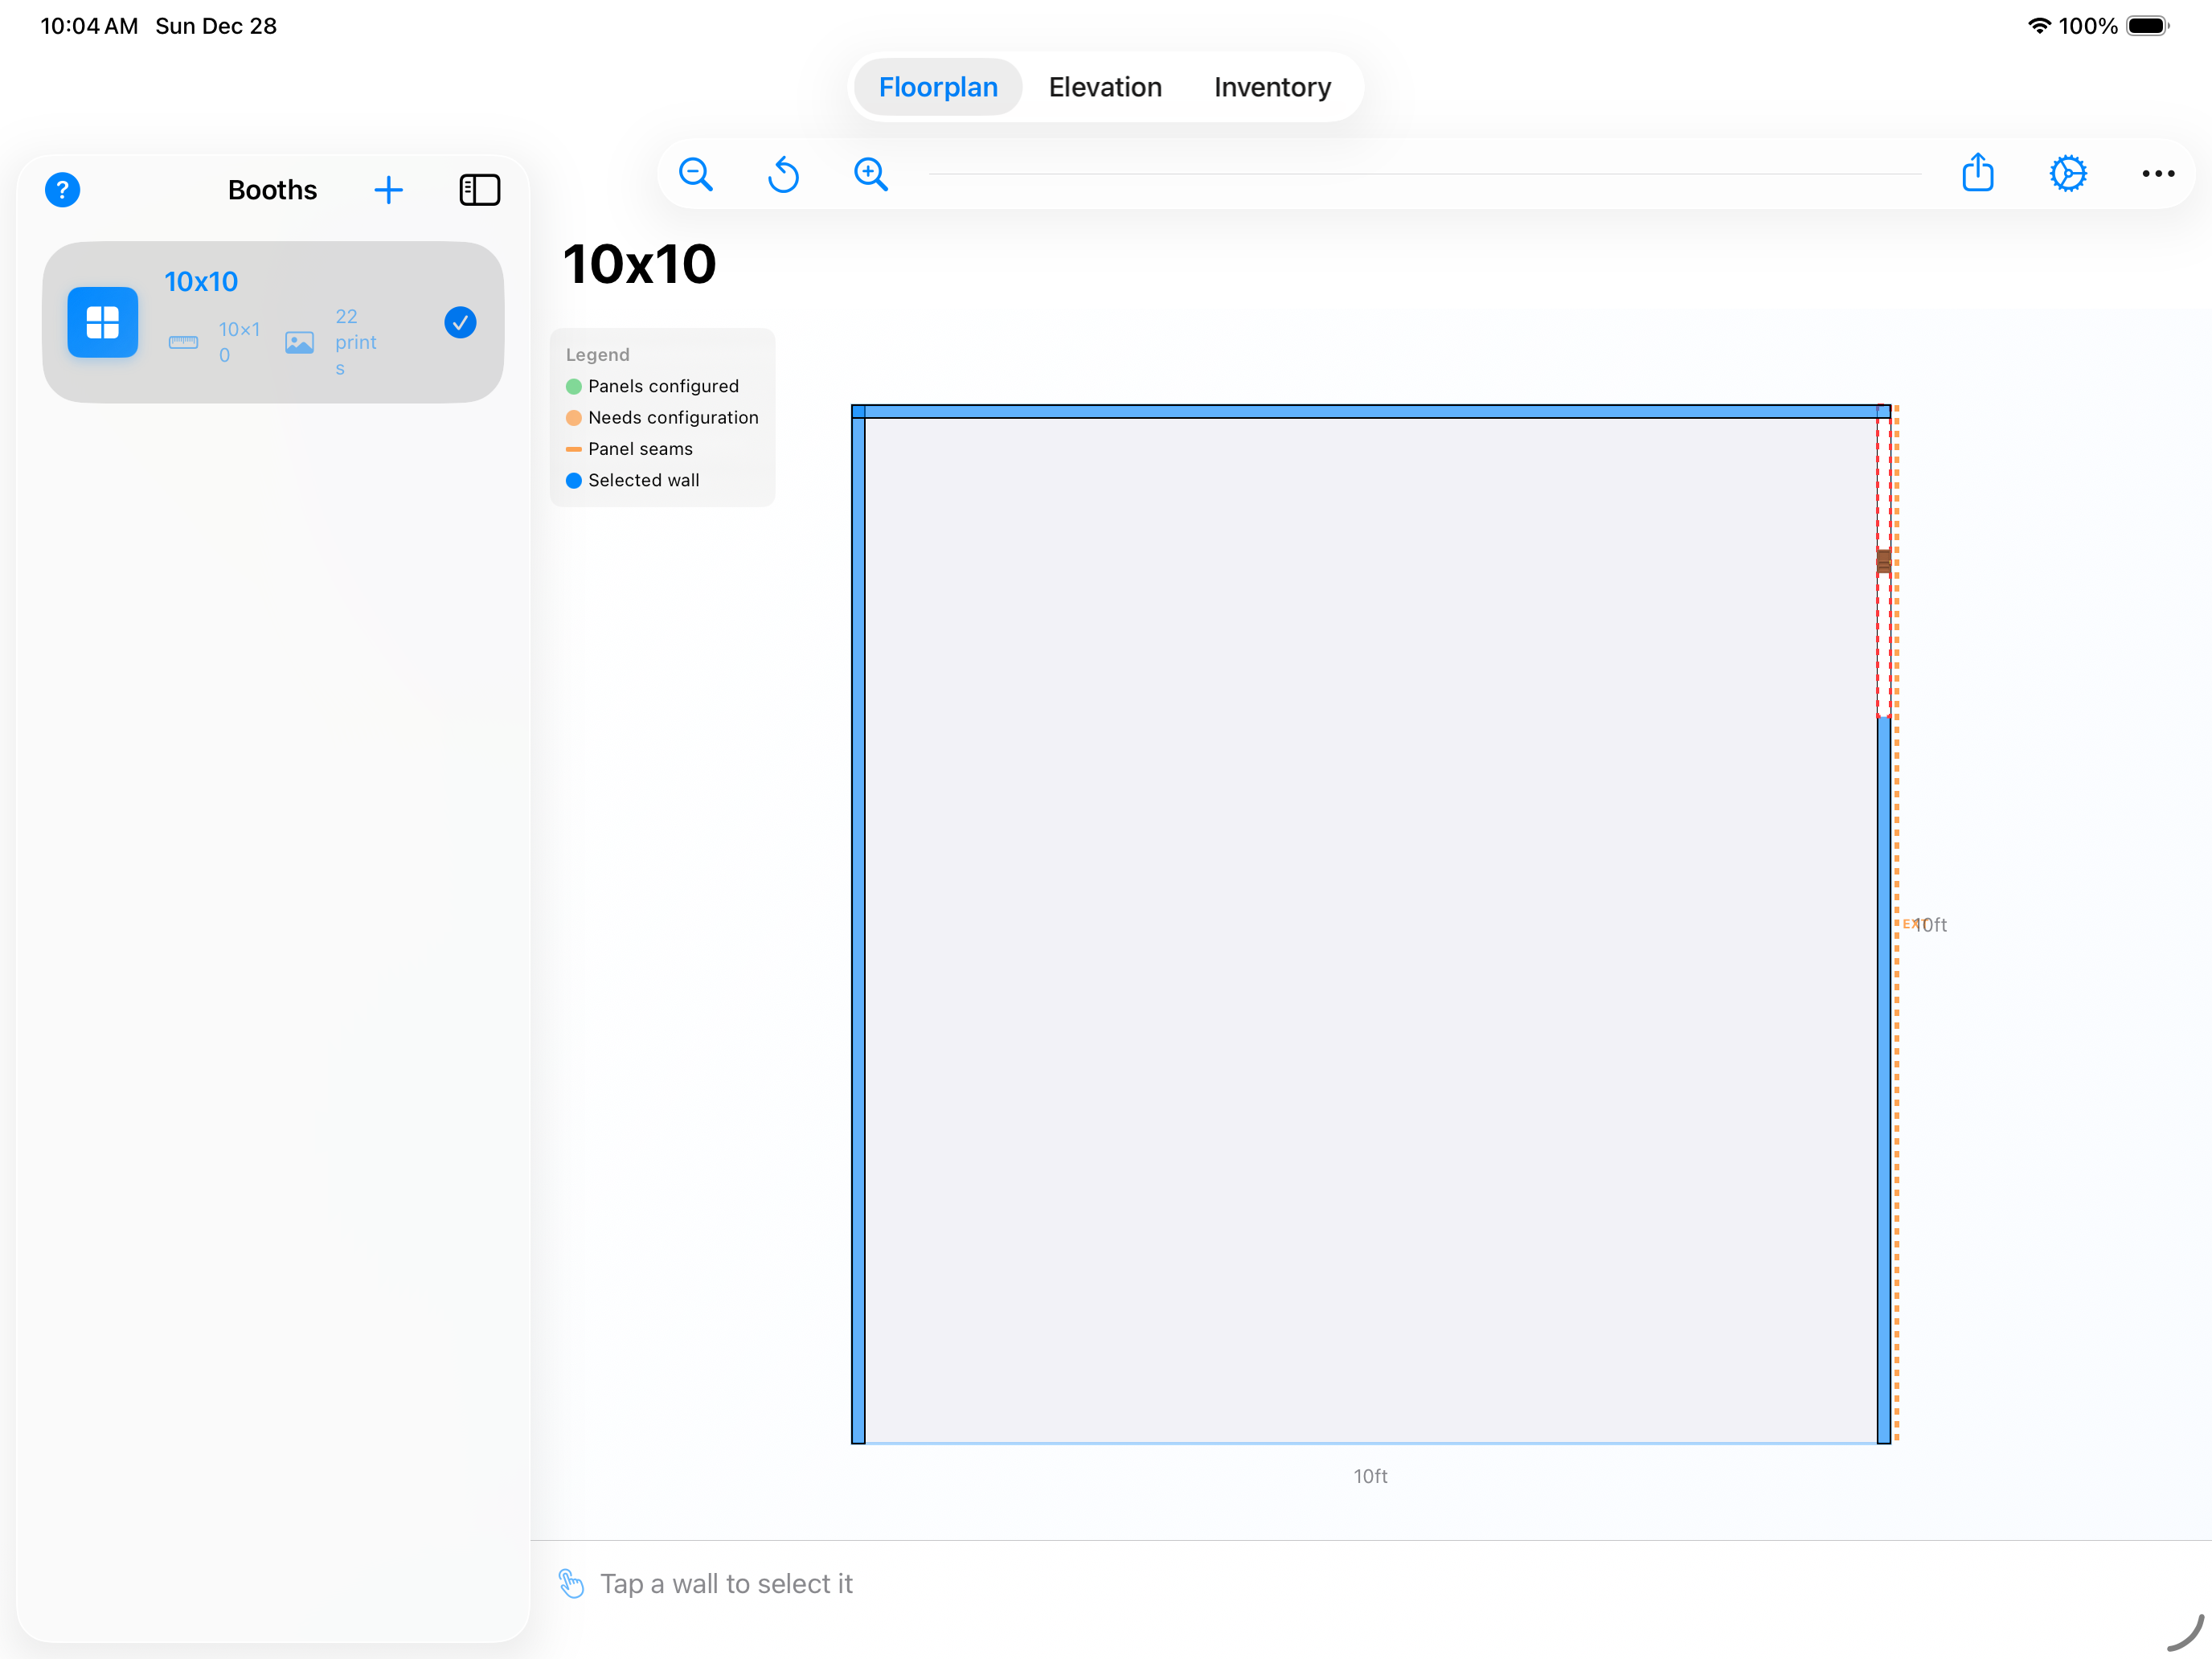Image resolution: width=2212 pixels, height=1659 pixels.
Task: Click the 10x10 booth grid icon
Action: tap(103, 322)
